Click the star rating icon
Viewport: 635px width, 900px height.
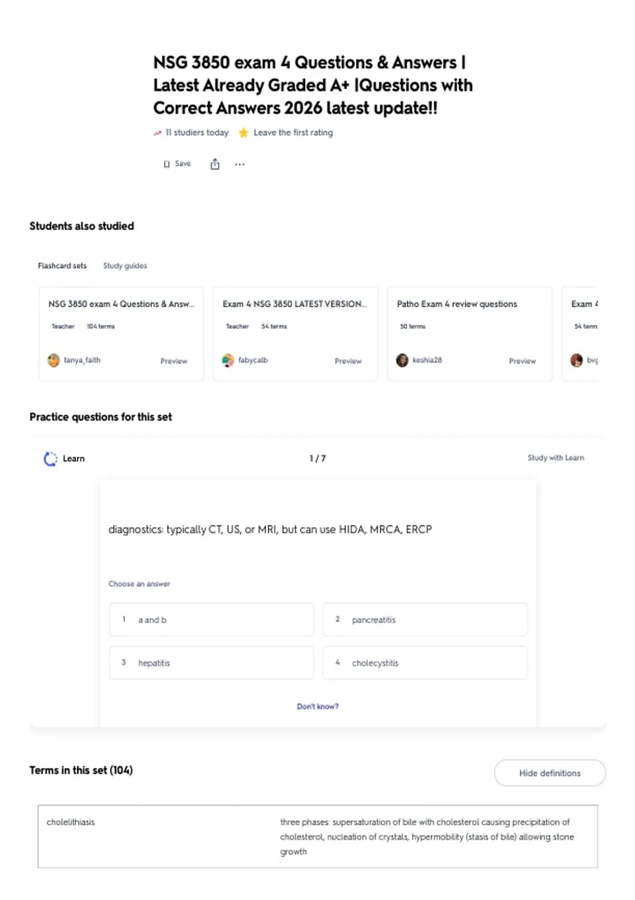pos(243,133)
